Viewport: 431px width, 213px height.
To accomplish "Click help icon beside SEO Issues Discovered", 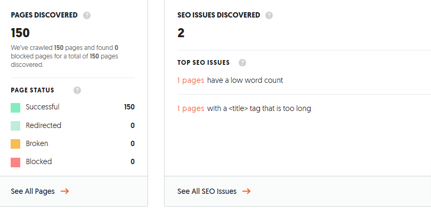I will [269, 15].
